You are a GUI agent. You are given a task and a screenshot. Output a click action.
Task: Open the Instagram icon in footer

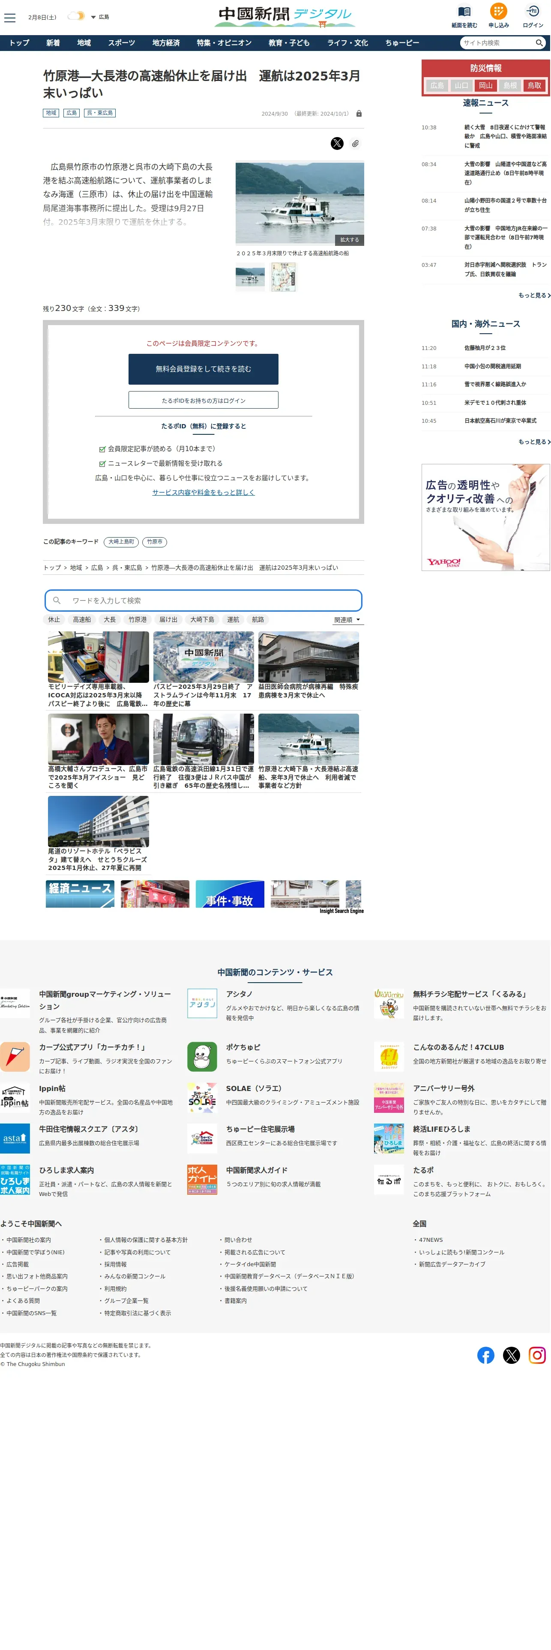point(537,1355)
